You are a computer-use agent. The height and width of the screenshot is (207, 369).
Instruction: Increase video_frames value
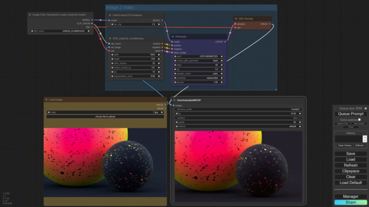click(x=159, y=63)
